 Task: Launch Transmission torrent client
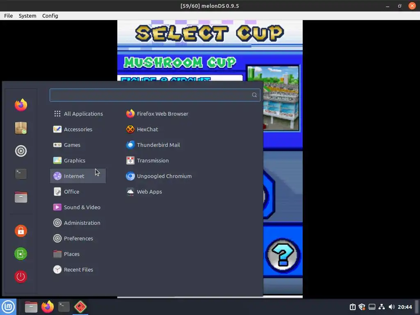[x=147, y=160]
